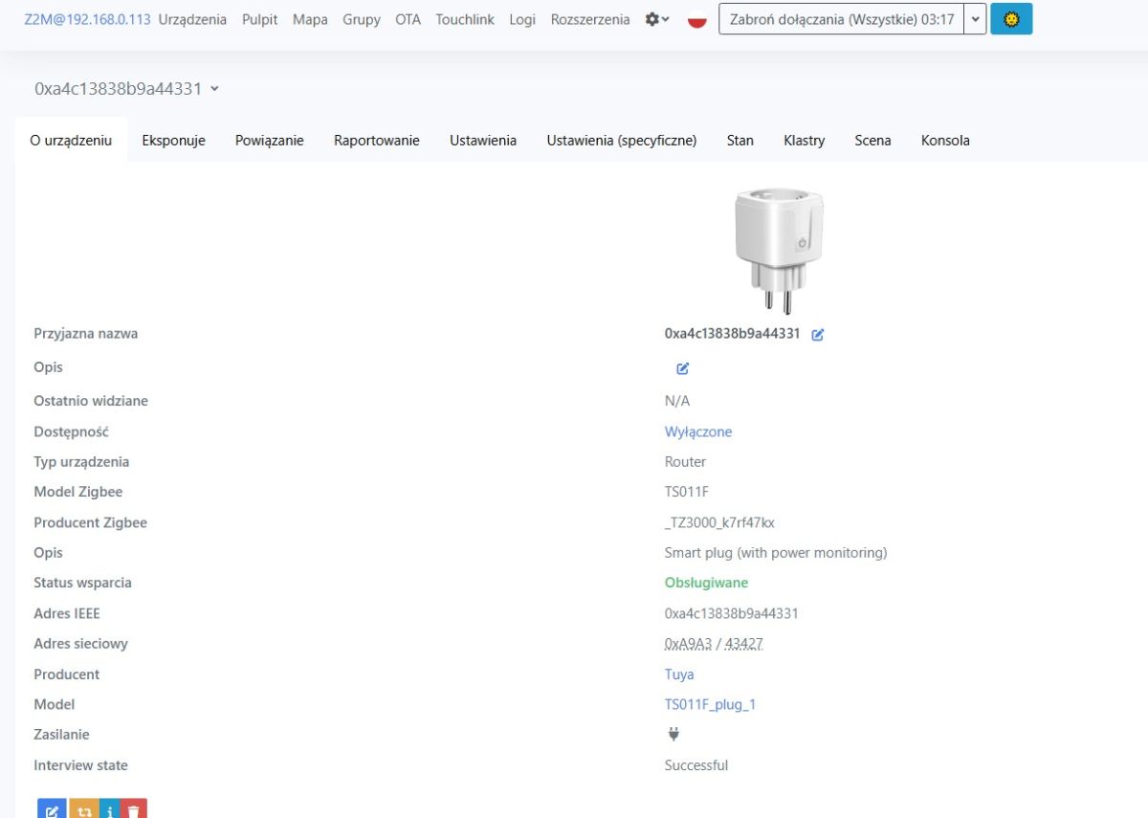The image size is (1148, 818).
Task: Click the blue rename device button
Action: 52,809
